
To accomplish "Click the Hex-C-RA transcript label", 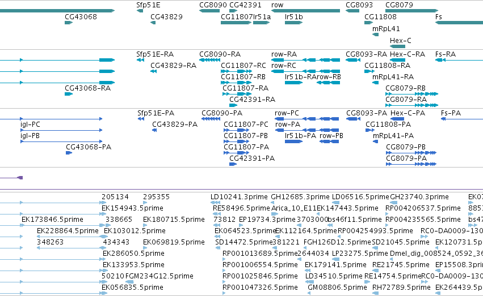I will pos(407,54).
